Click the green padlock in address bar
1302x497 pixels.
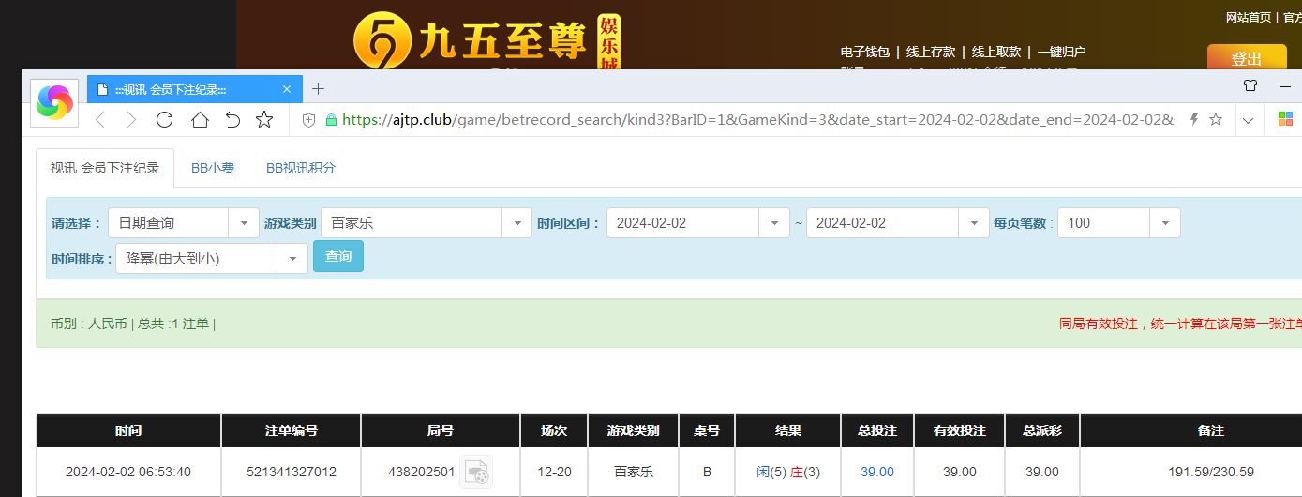pyautogui.click(x=330, y=120)
